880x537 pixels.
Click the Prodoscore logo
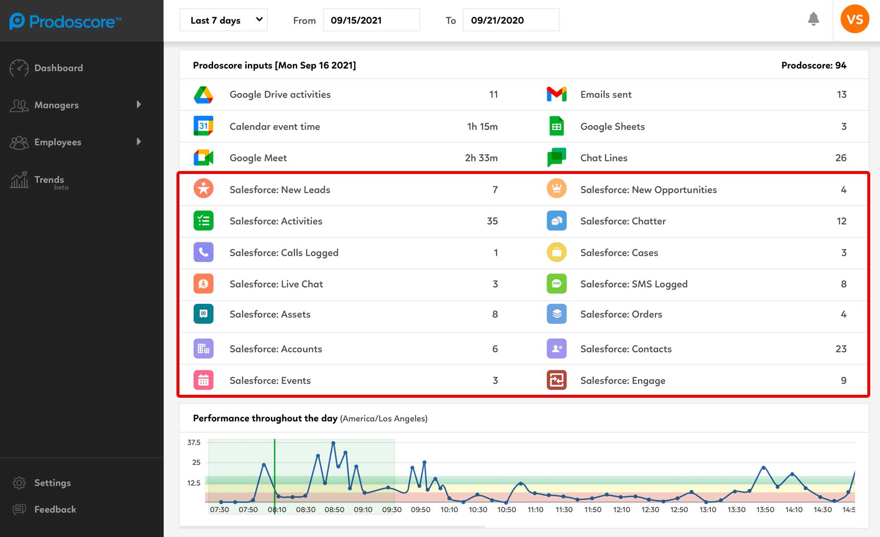coord(65,21)
